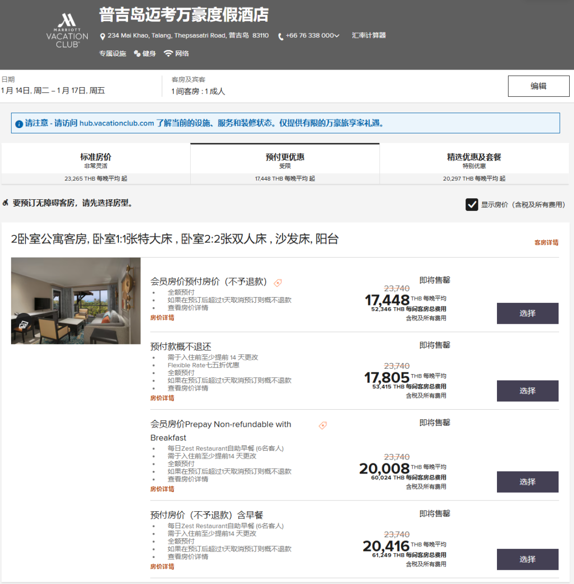
Task: Click the 2卧室公寓客房 room photo thumbnail
Action: tap(75, 301)
